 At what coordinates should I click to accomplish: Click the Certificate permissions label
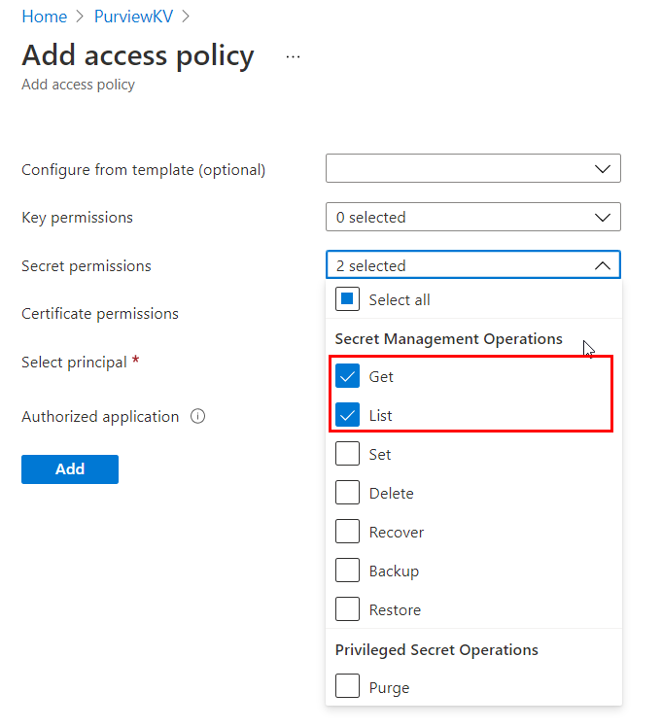(100, 313)
